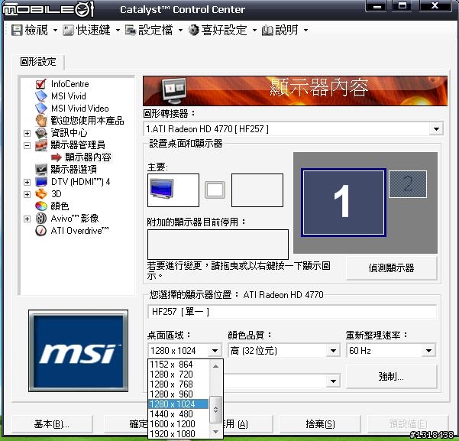The image size is (459, 441).
Task: Choose 1600 x 1200 resolution
Action: click(179, 424)
